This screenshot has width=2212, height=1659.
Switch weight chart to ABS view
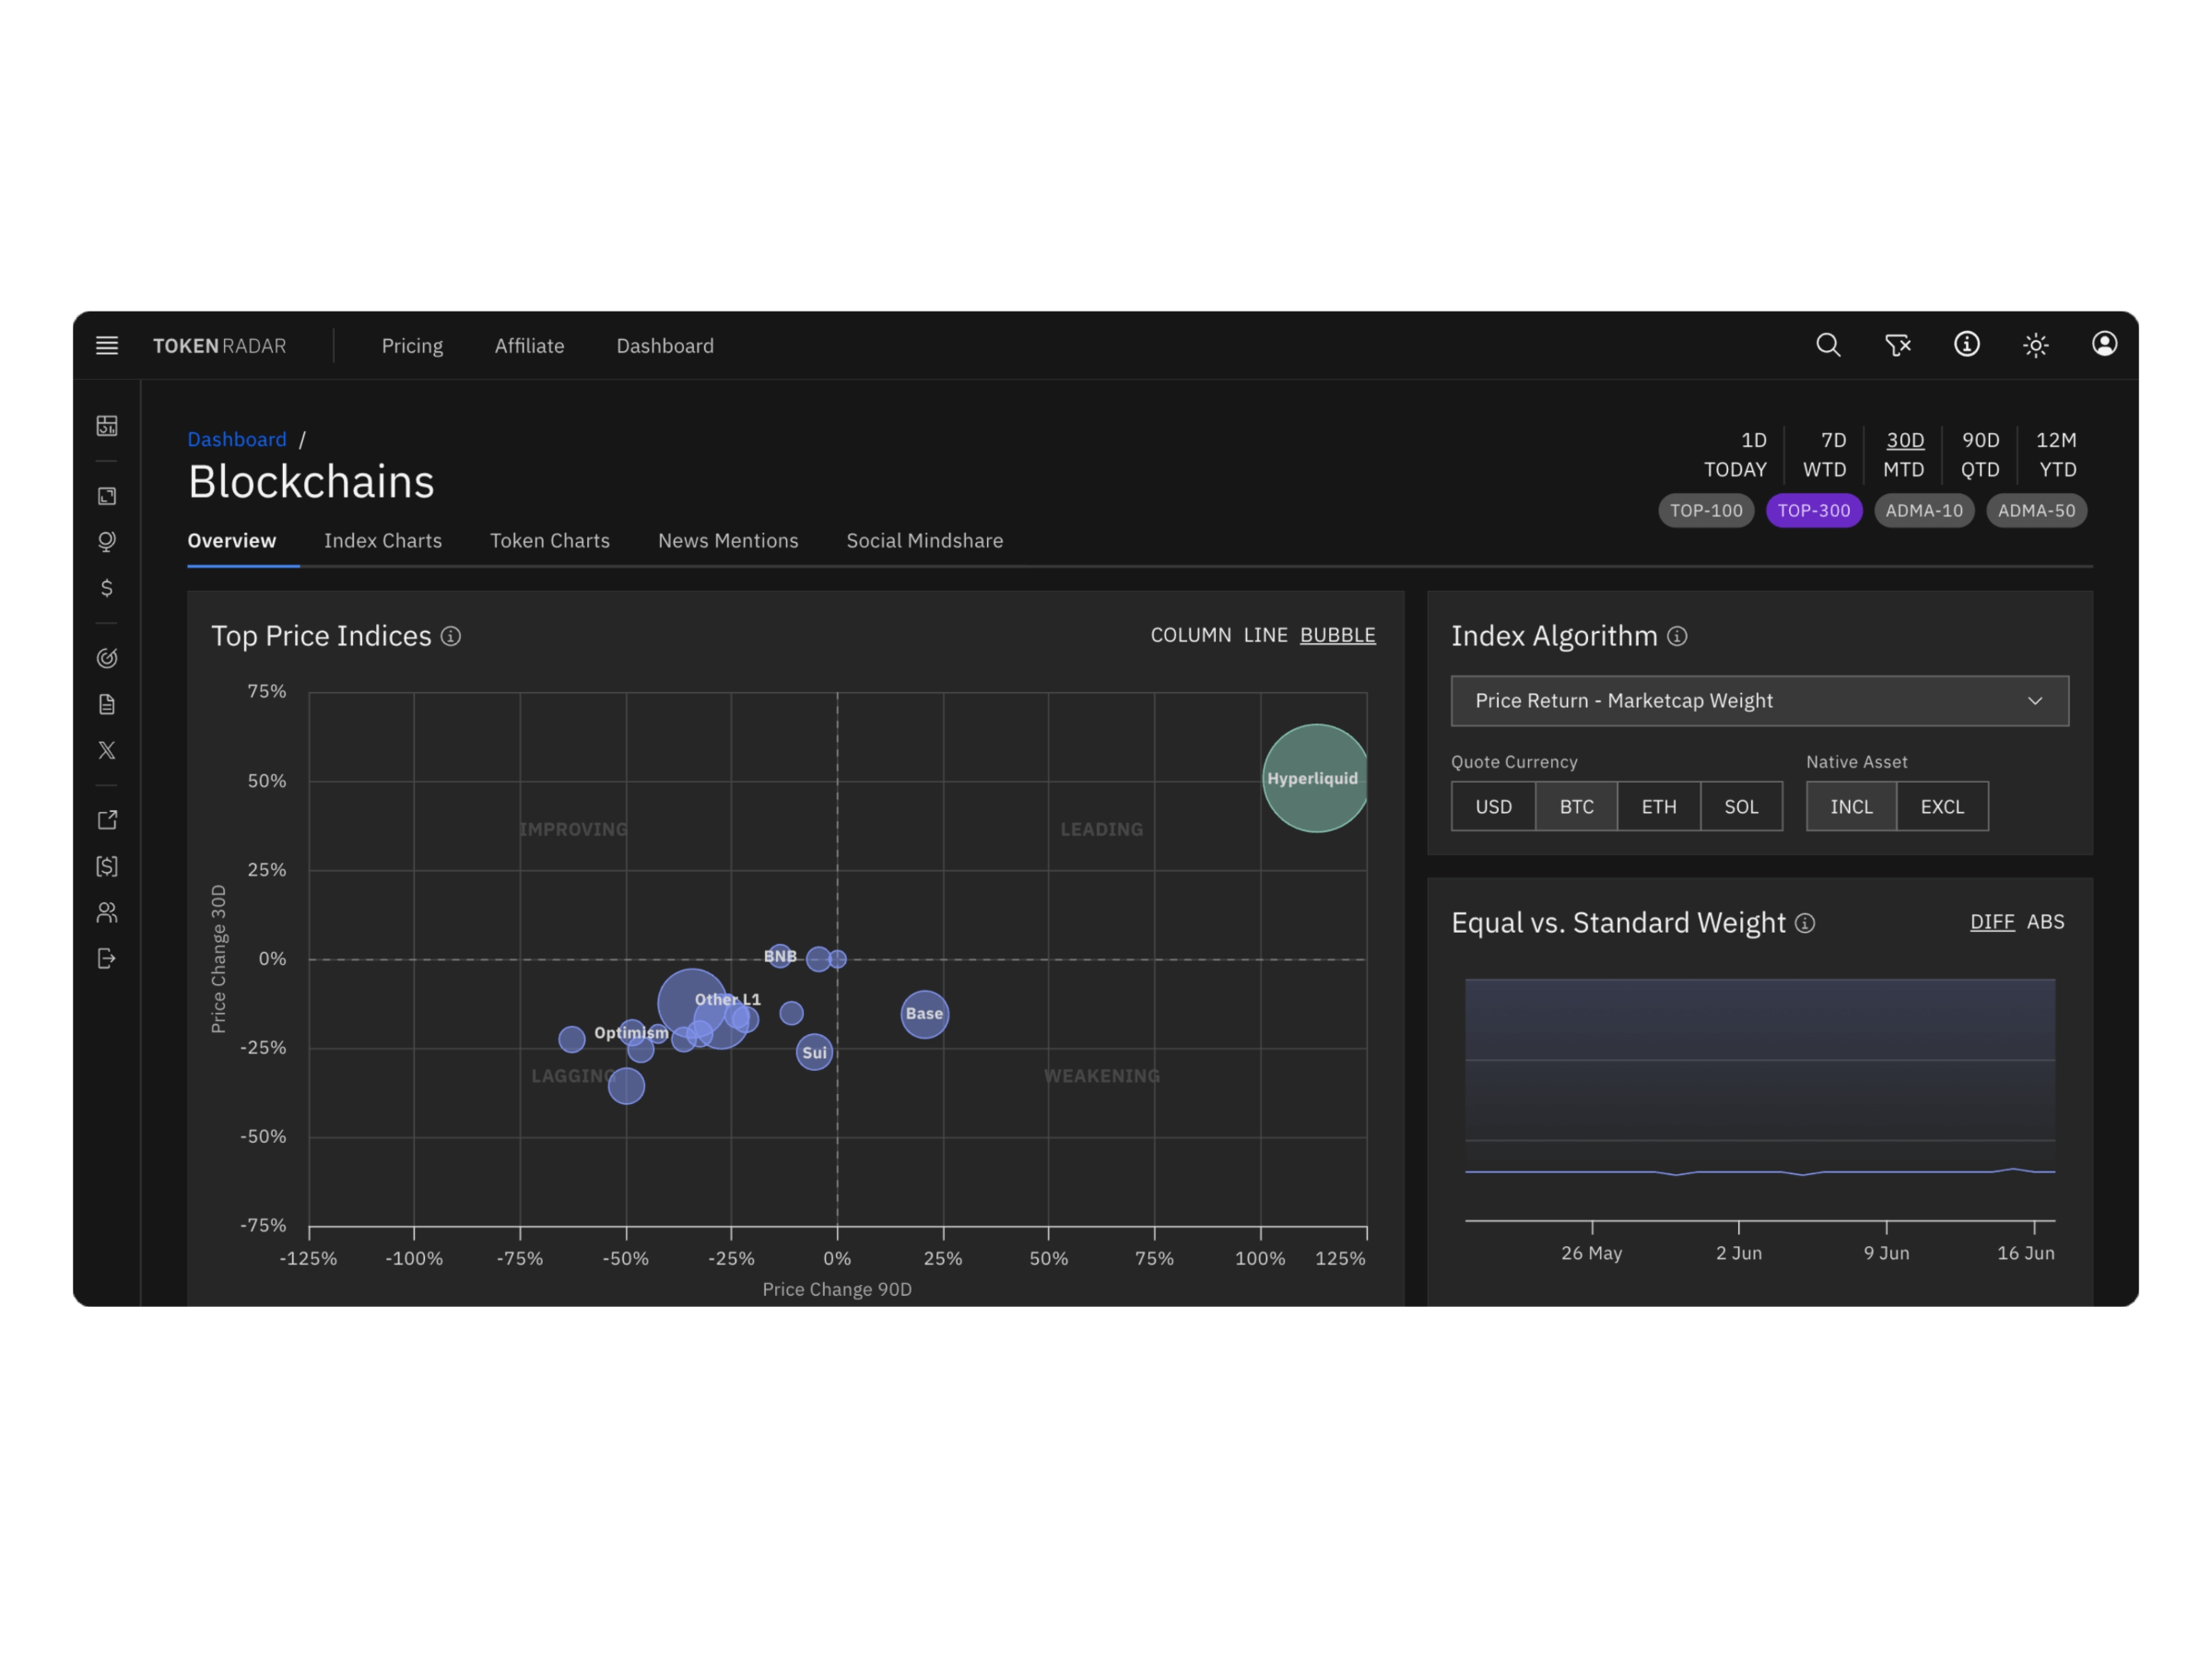(x=2046, y=921)
